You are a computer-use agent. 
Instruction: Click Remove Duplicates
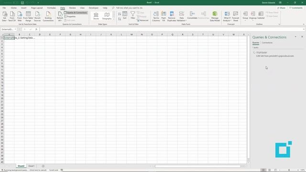click(172, 16)
